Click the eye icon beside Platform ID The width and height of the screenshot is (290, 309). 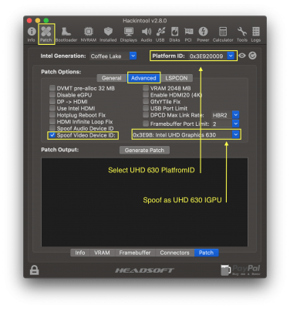coord(242,56)
